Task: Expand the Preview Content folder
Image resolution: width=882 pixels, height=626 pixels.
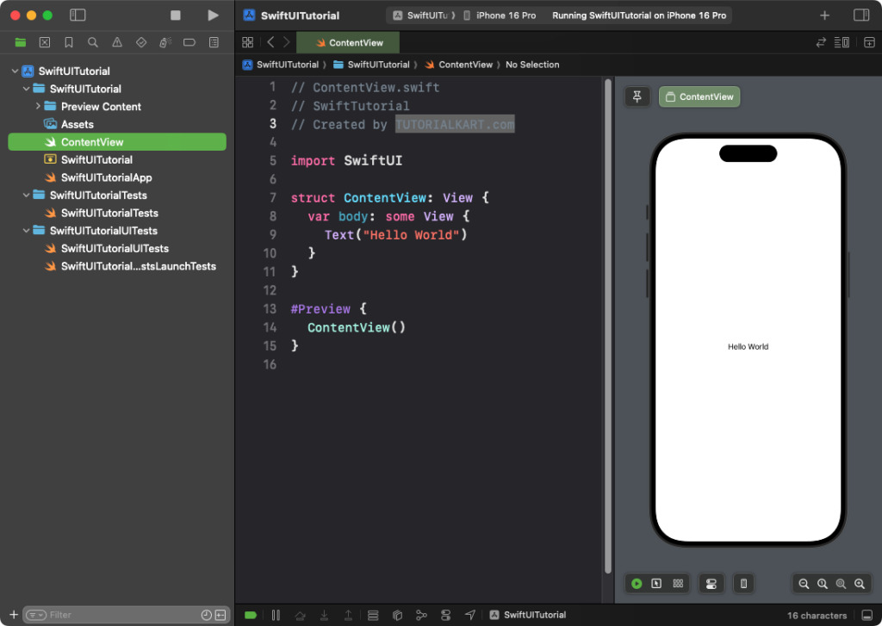Action: point(38,107)
